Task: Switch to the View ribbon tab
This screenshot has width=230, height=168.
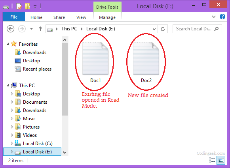Action: pyautogui.click(x=81, y=17)
